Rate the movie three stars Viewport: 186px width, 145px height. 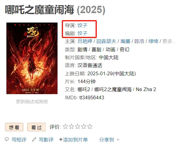pyautogui.click(x=78, y=126)
